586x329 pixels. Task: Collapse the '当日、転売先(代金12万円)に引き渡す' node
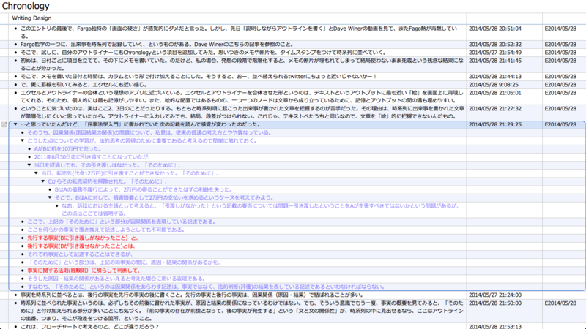pyautogui.click(x=36, y=173)
